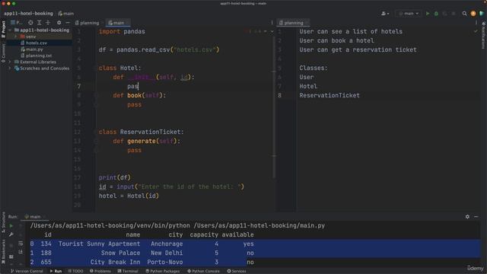Open the Version Control tool window

pos(27,271)
